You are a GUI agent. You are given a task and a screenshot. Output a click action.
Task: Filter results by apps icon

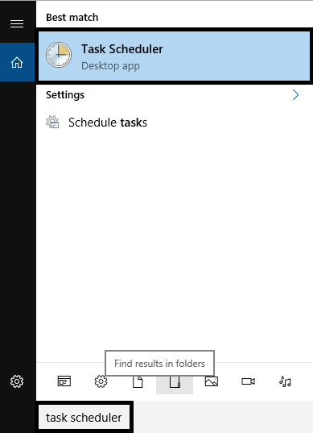(x=64, y=381)
